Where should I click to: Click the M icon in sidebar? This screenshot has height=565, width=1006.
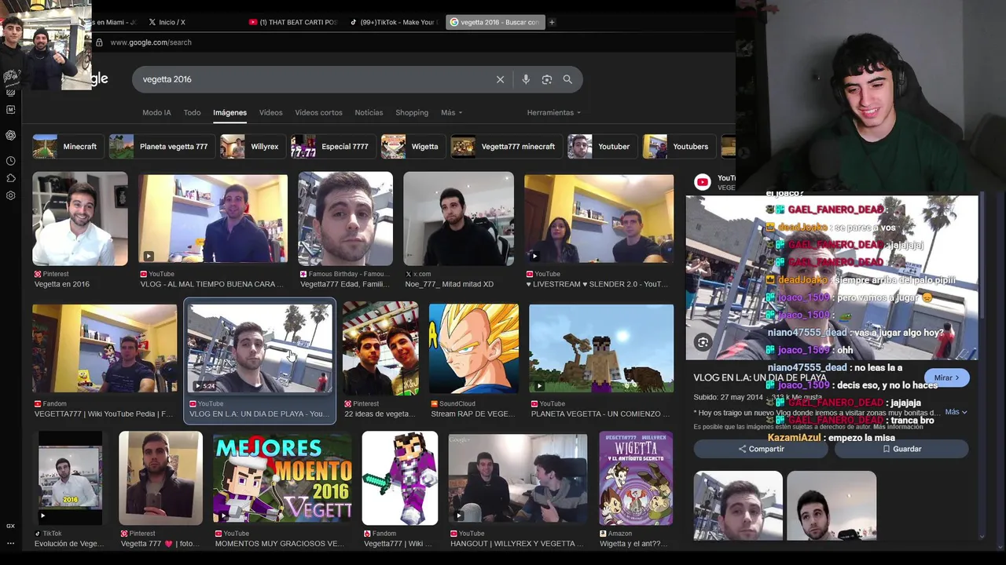[10, 110]
